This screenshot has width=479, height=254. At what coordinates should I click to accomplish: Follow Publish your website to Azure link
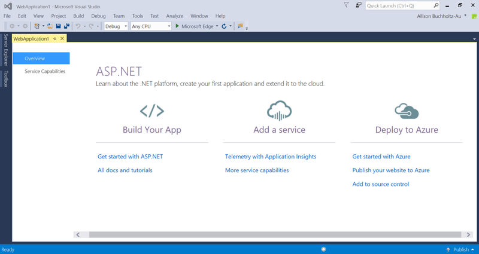coord(391,170)
